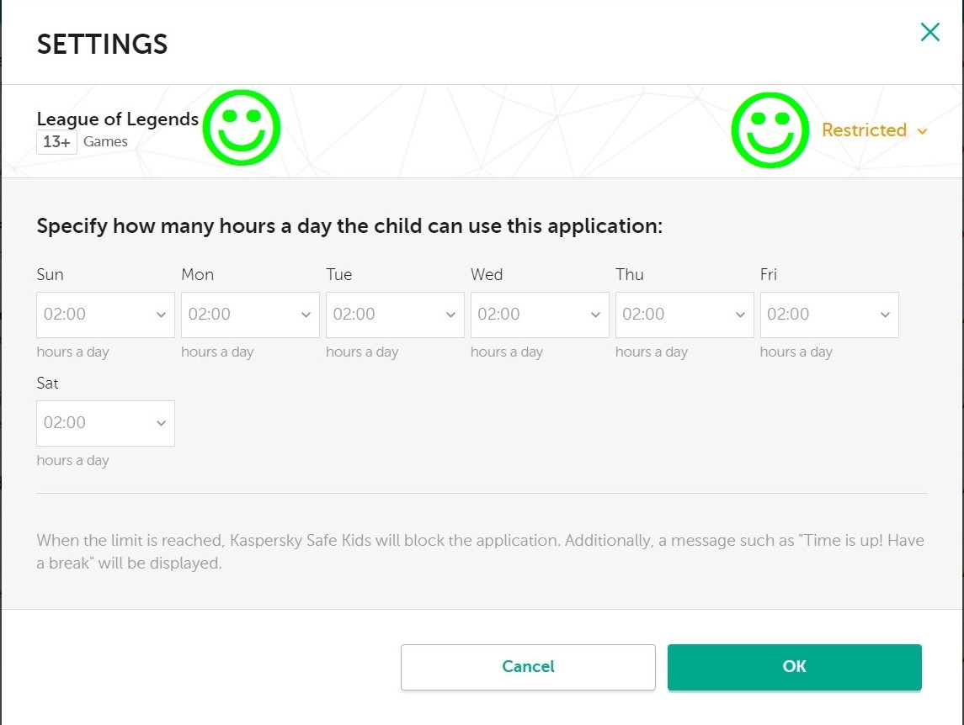Click the chevron in the Sat dropdown
Viewport: 964px width, 725px height.
click(x=161, y=423)
